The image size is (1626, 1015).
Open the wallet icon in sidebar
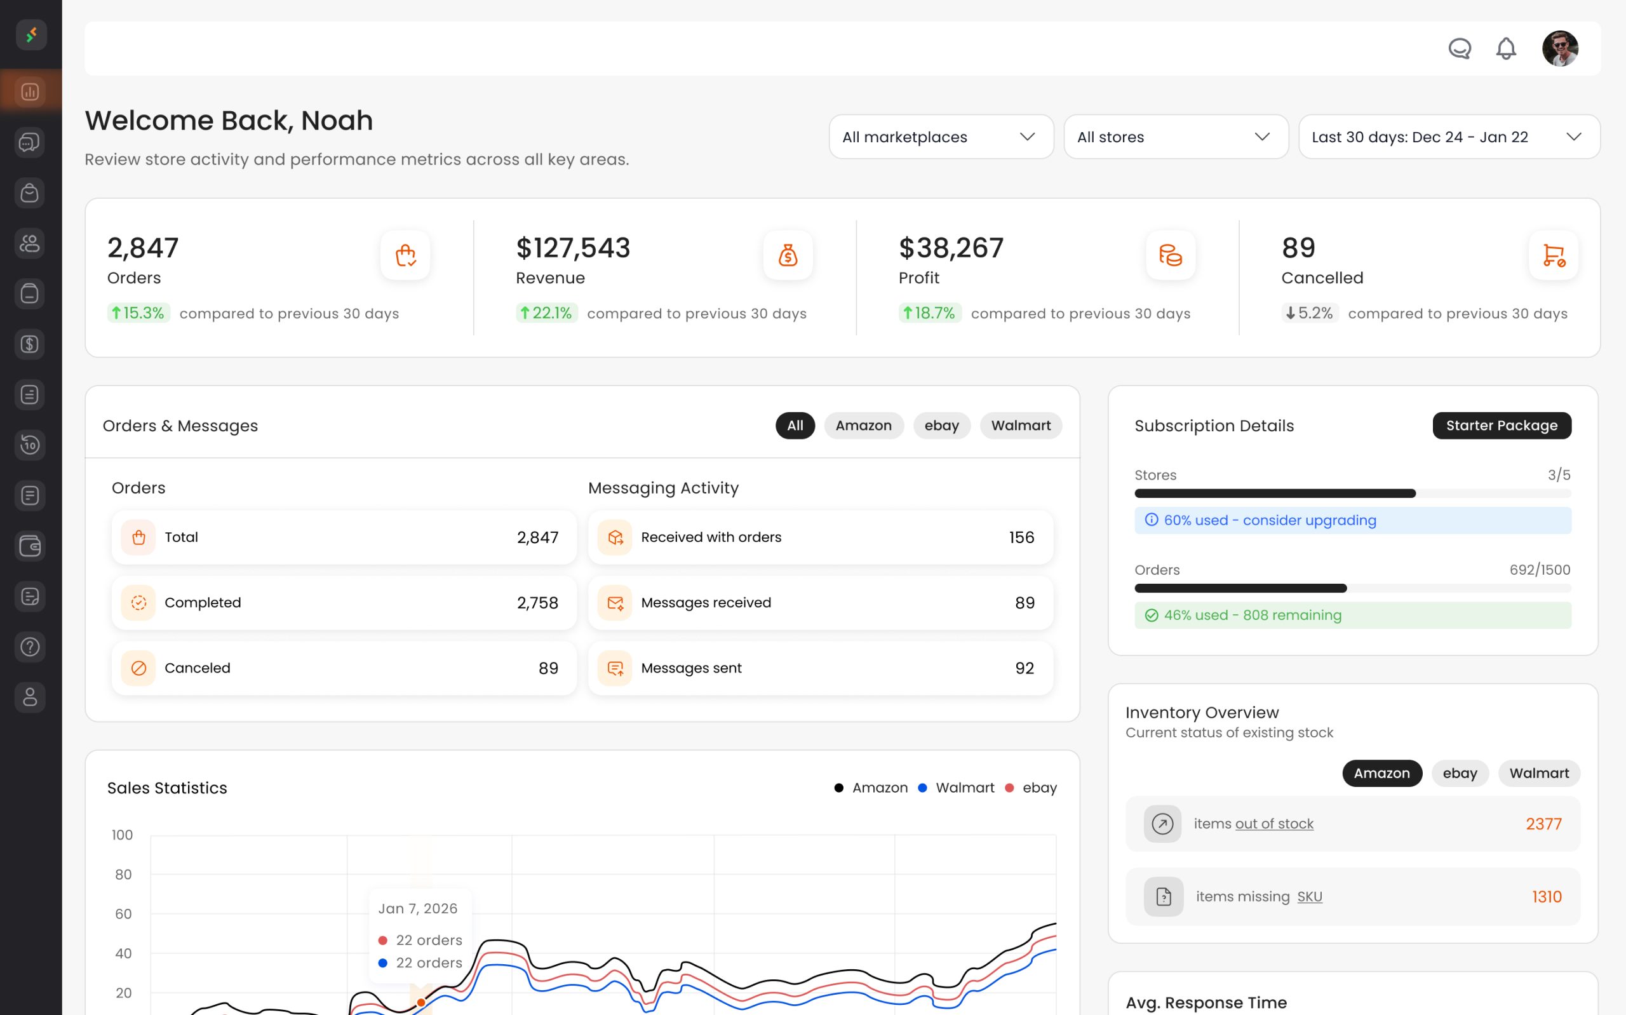[x=29, y=546]
